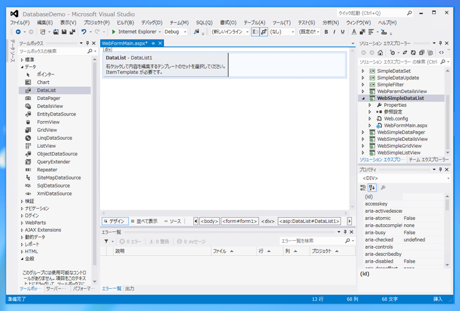The image size is (460, 311).
Task: Select the aria-checked property row
Action: click(x=403, y=240)
